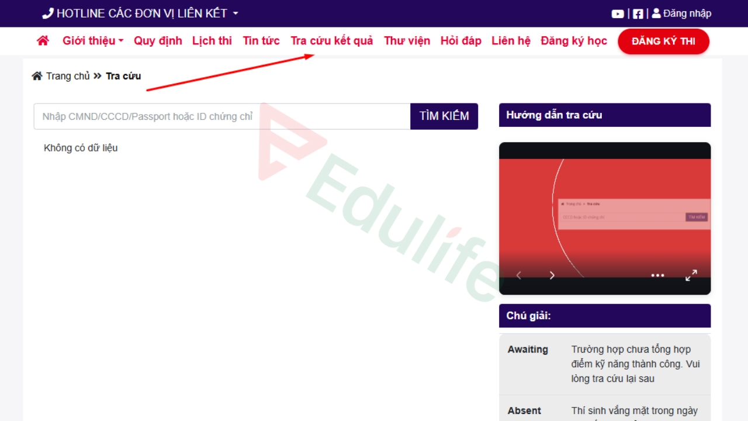Image resolution: width=748 pixels, height=421 pixels.
Task: Open the Facebook page icon
Action: pos(638,14)
